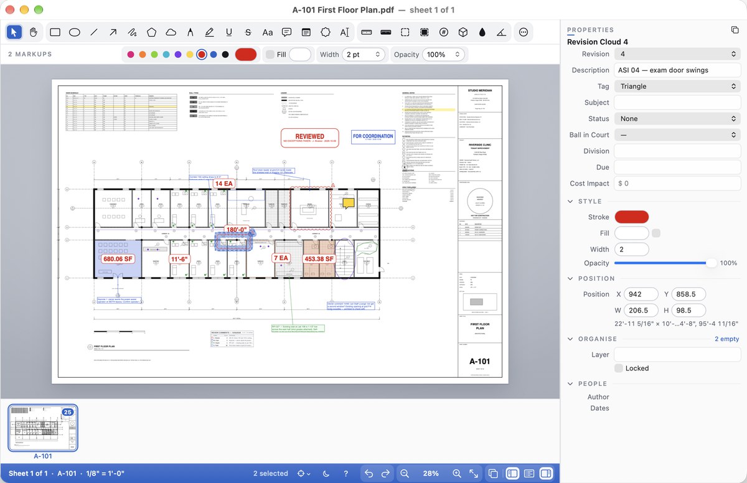Tick the Locked checkbox

tap(619, 368)
